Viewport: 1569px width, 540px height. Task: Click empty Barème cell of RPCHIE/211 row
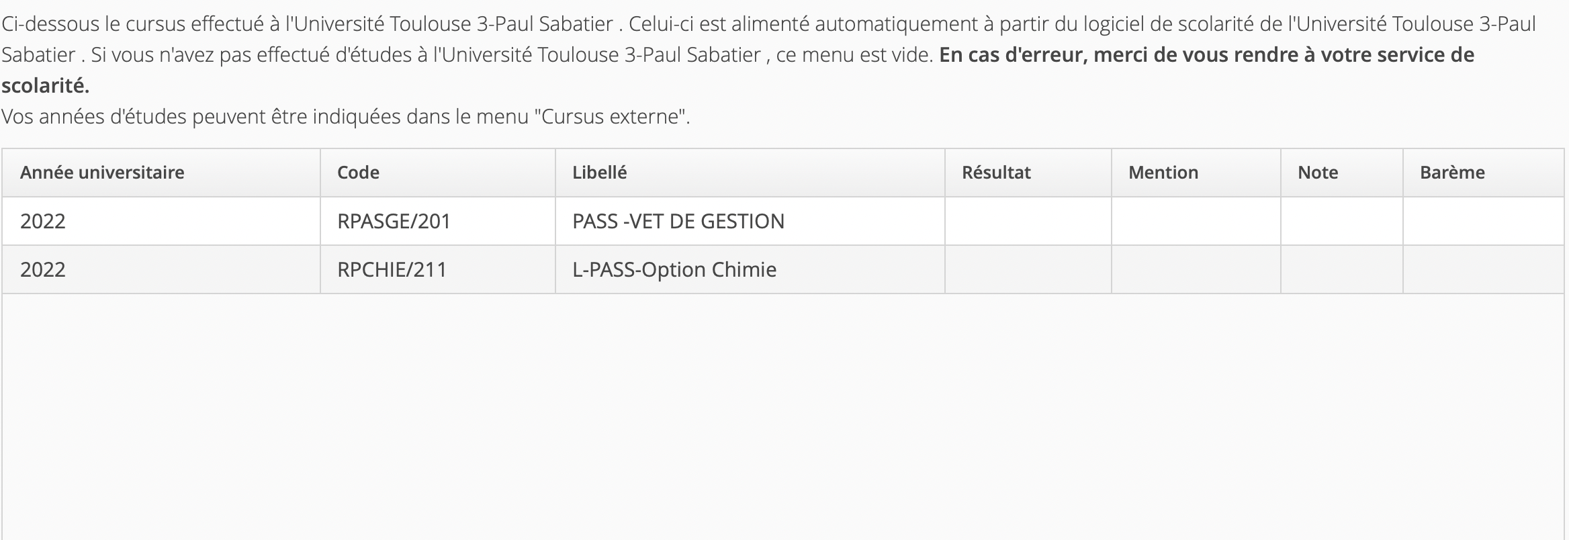[1483, 269]
